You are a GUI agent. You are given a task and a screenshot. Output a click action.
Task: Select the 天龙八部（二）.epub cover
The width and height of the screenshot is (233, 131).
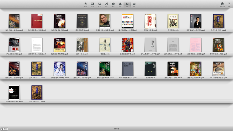pos(37,69)
